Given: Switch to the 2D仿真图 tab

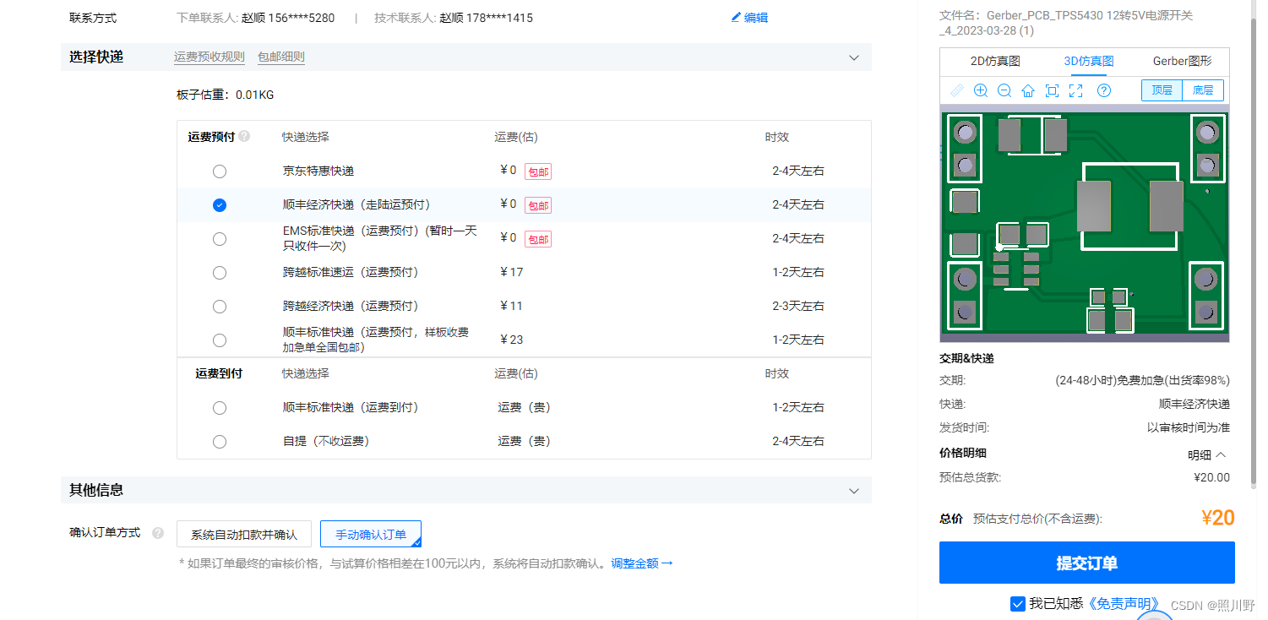Looking at the screenshot, I should pyautogui.click(x=995, y=62).
